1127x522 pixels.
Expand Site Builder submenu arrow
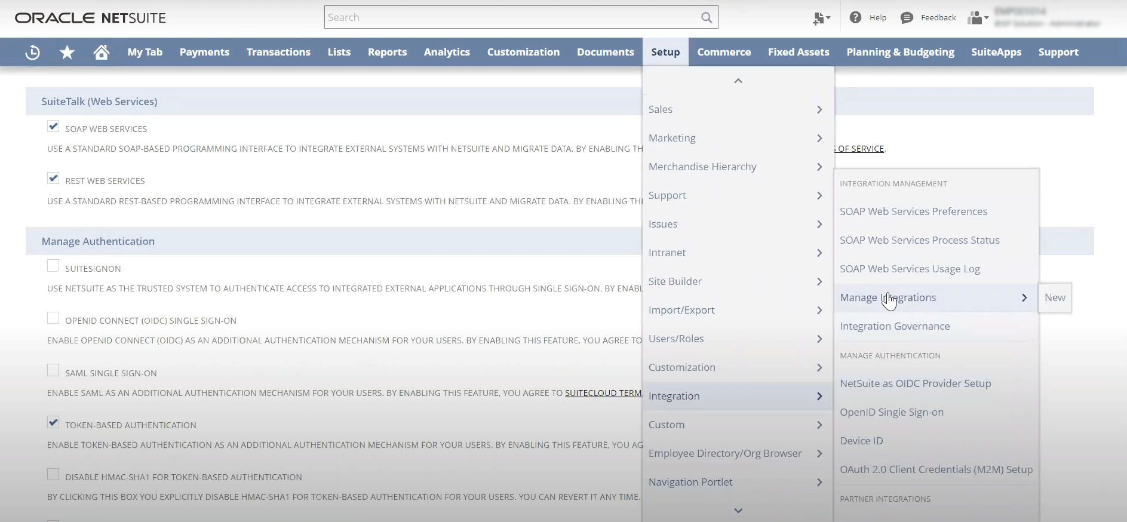pos(819,281)
